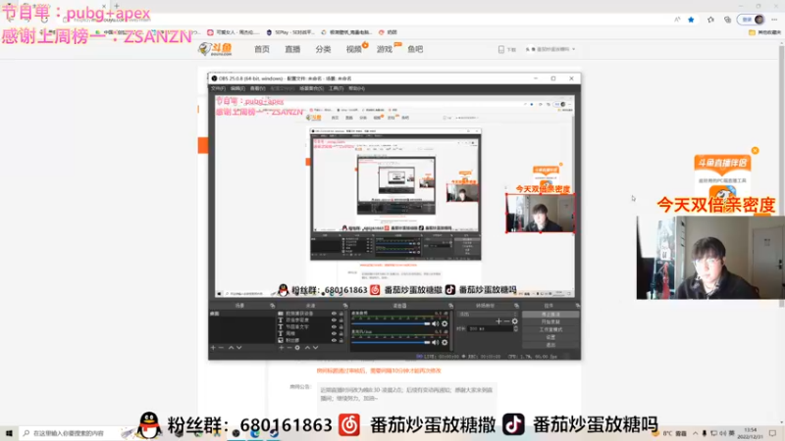Add a scene transition with plus icon
The image size is (785, 441).
498,321
